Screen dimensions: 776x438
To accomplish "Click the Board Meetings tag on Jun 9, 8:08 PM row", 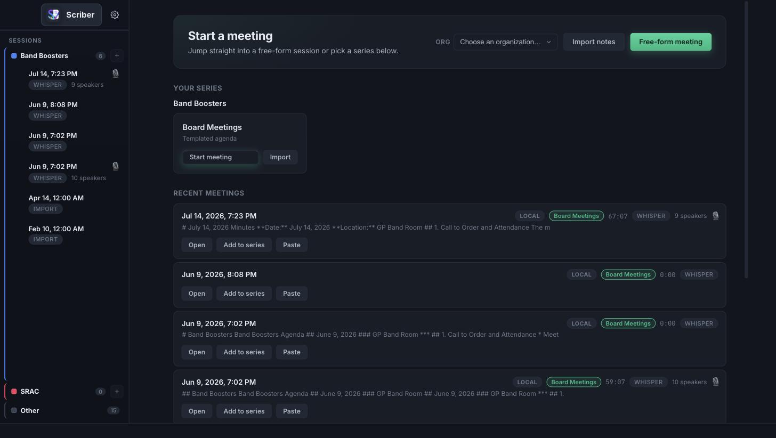I will pyautogui.click(x=628, y=275).
